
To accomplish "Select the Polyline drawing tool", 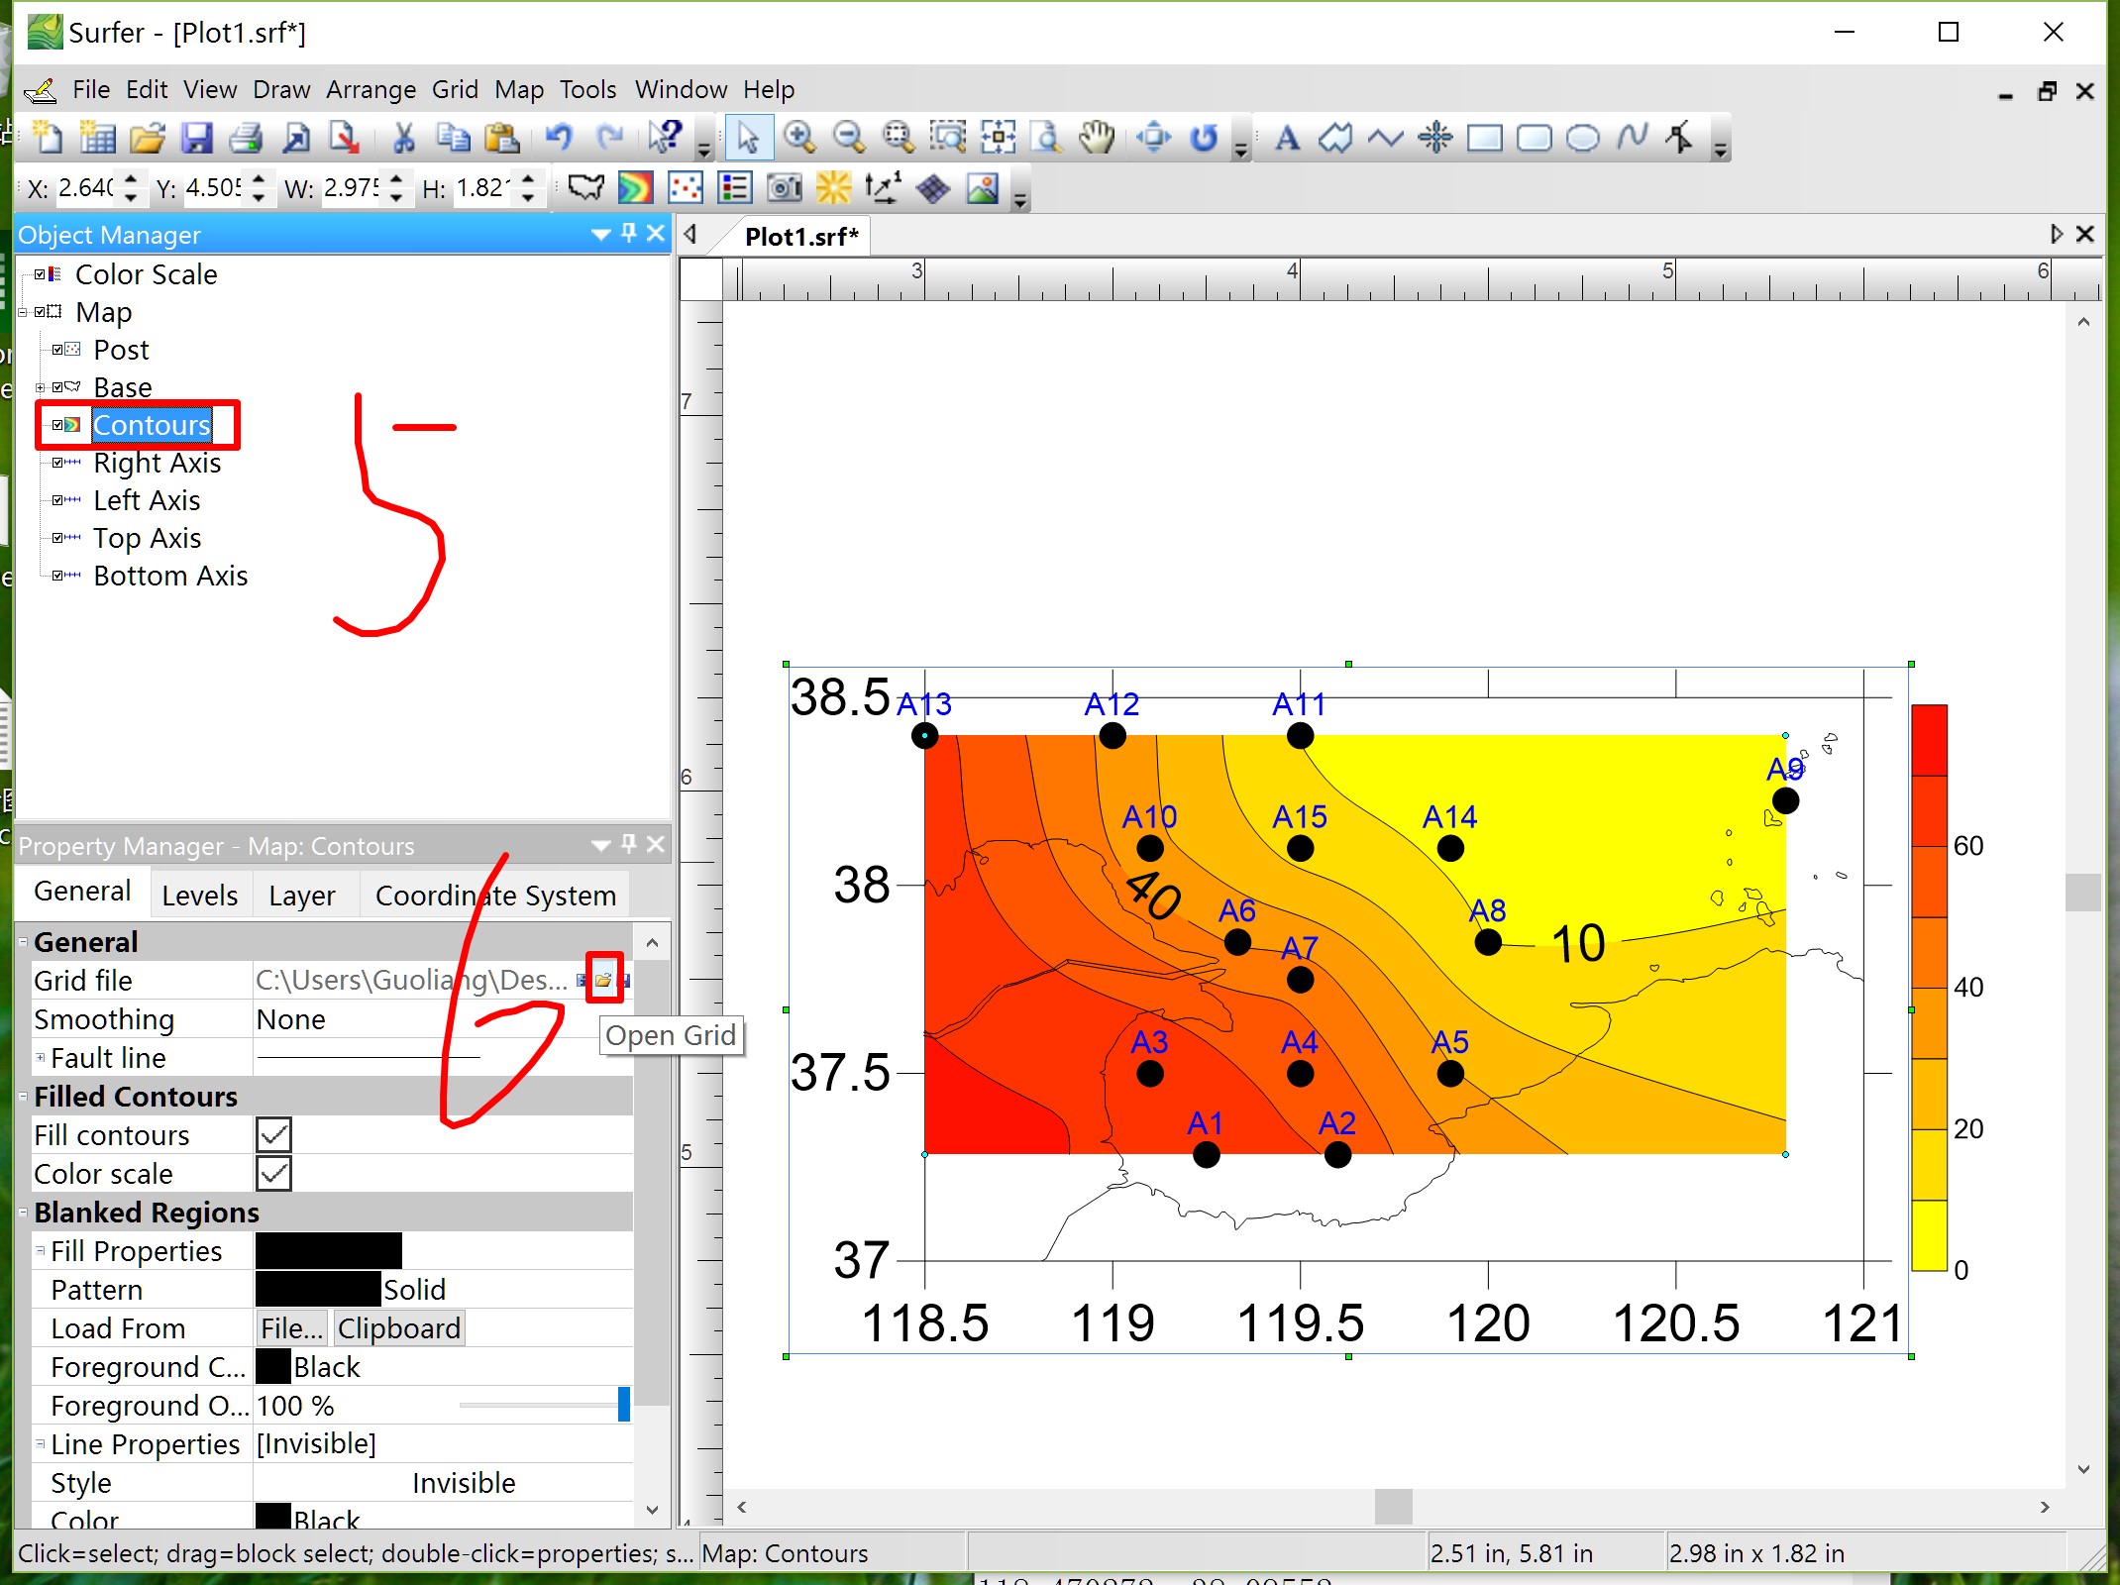I will pyautogui.click(x=1385, y=138).
